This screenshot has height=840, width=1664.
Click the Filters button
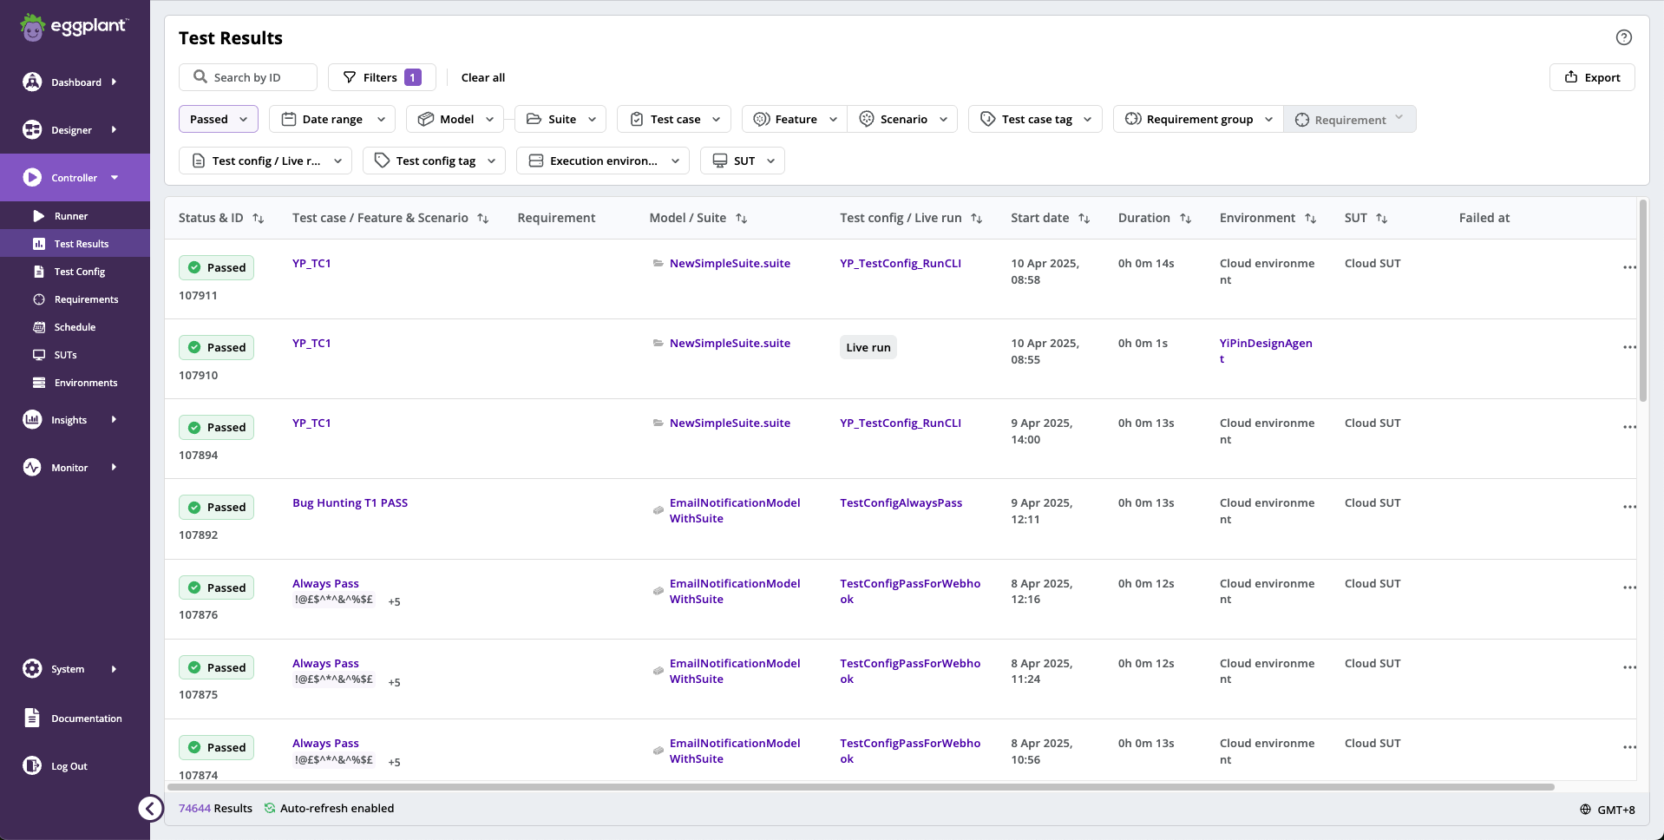click(x=382, y=77)
